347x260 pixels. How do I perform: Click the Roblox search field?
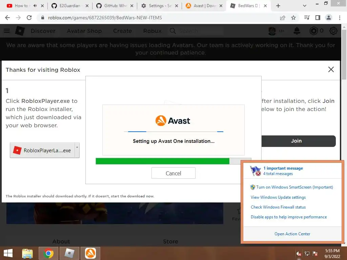196,31
